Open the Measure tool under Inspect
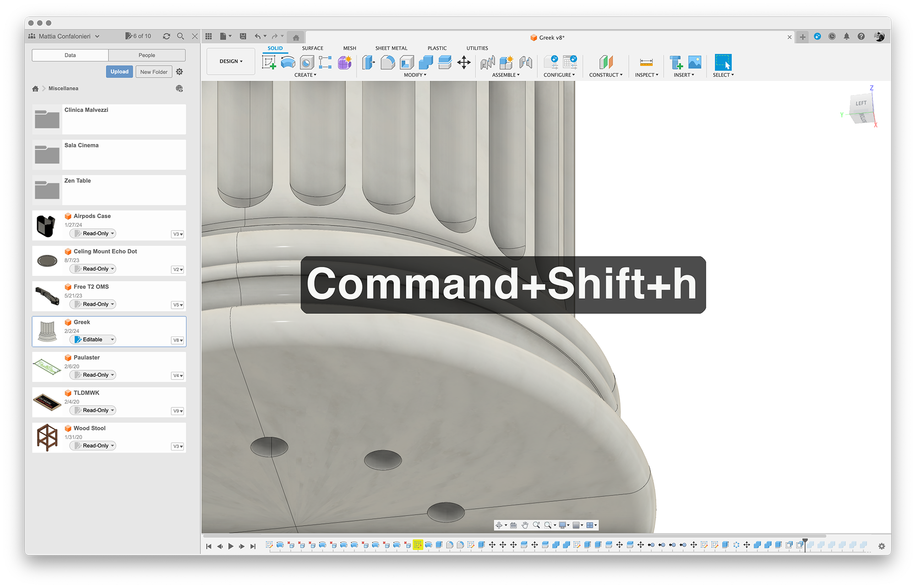Screen dimensions: 916x588 coord(646,62)
